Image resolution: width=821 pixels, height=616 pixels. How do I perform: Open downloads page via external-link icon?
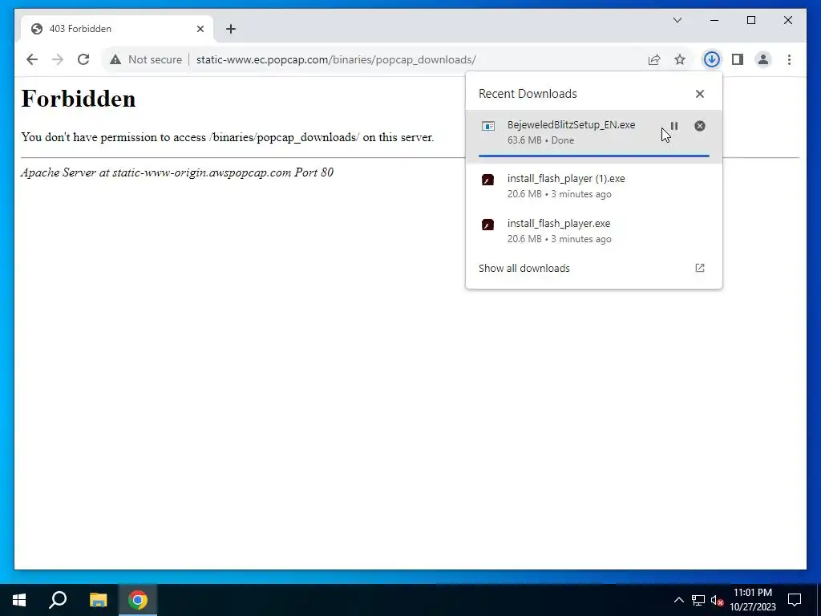[x=699, y=268]
